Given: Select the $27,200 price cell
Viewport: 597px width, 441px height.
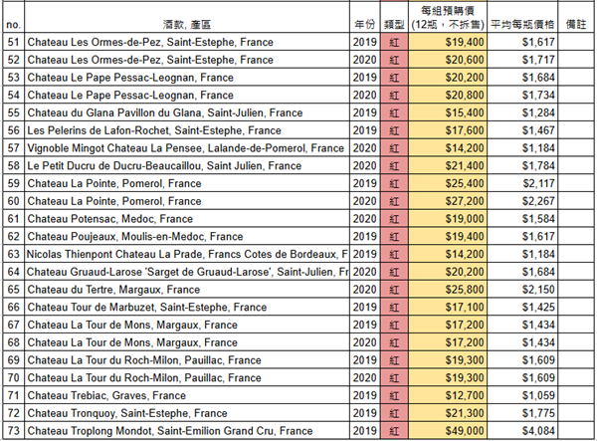Looking at the screenshot, I should [x=448, y=201].
